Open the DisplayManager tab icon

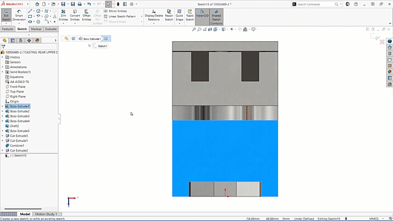pyautogui.click(x=37, y=41)
